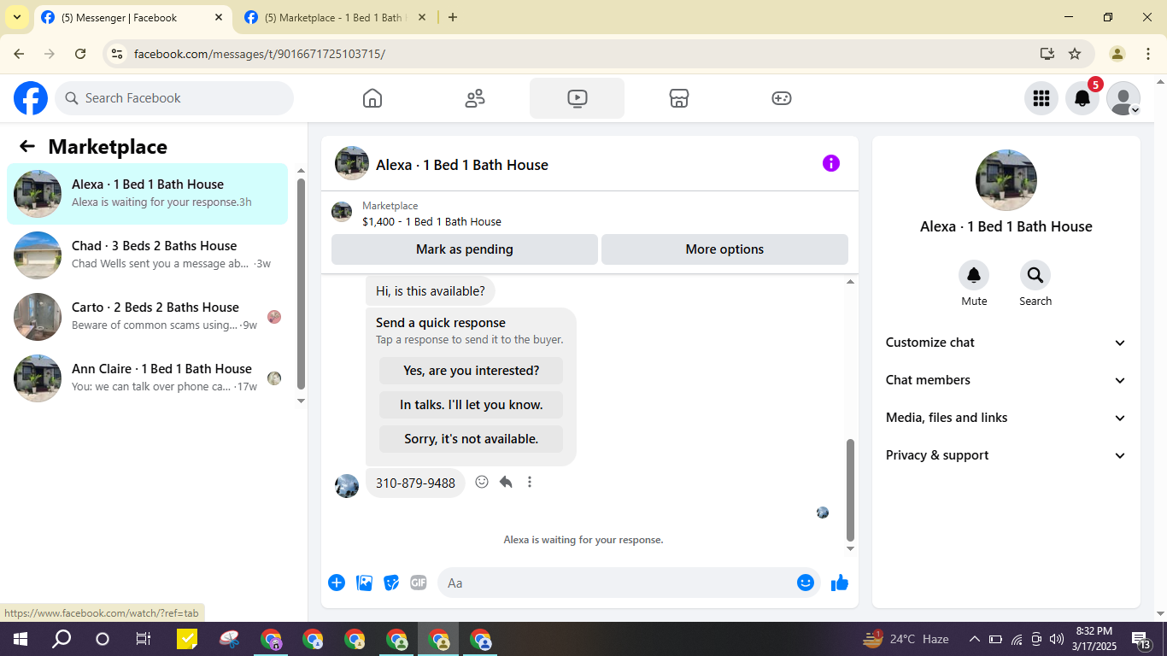Screen dimensions: 1167x656
Task: Open the large listing photo in right panel
Action: point(1006,180)
